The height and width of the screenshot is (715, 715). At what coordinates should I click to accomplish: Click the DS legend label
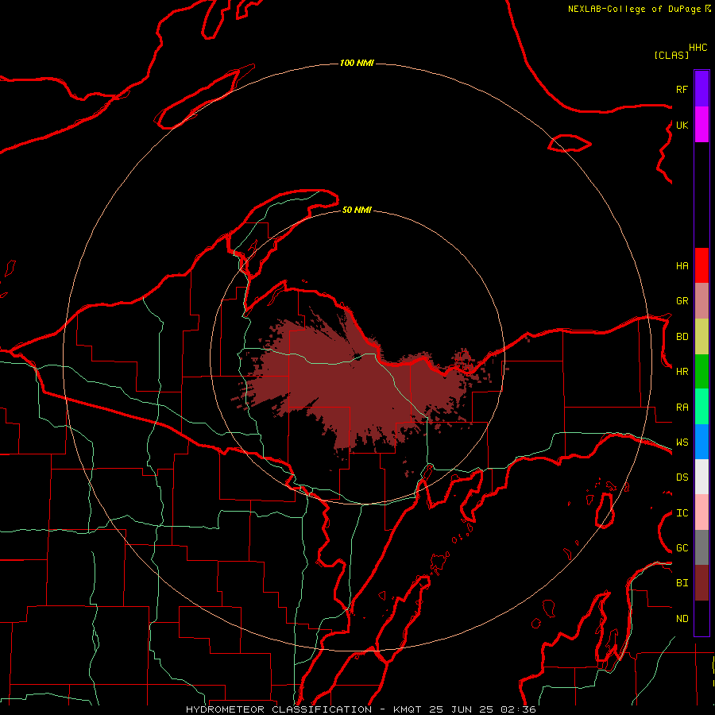682,477
